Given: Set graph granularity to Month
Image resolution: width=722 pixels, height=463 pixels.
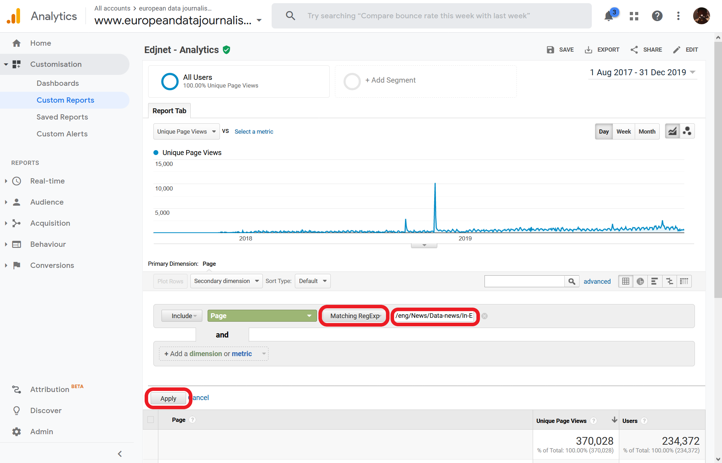Looking at the screenshot, I should [647, 131].
